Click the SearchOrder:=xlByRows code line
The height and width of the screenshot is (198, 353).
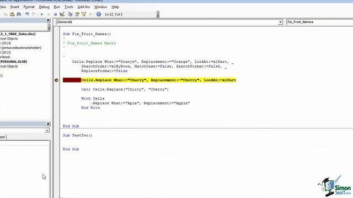[154, 66]
